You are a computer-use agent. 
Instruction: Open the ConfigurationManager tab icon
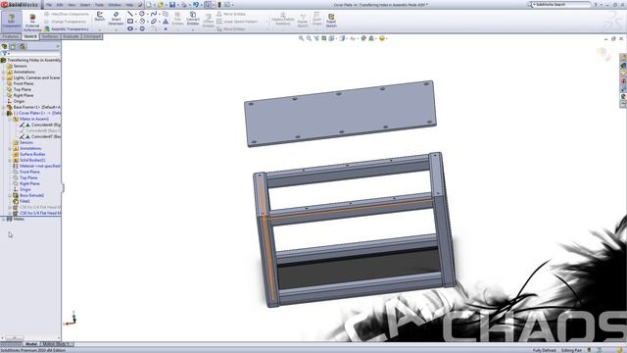[x=23, y=46]
